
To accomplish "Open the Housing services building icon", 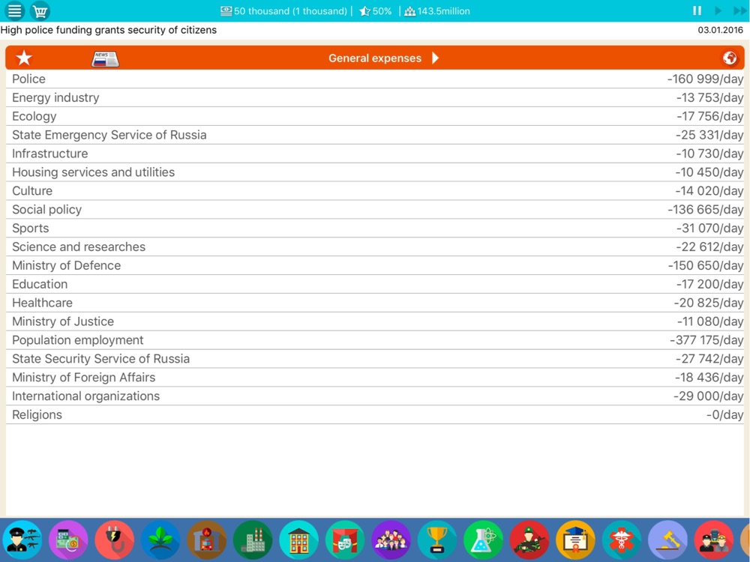I will coord(299,540).
